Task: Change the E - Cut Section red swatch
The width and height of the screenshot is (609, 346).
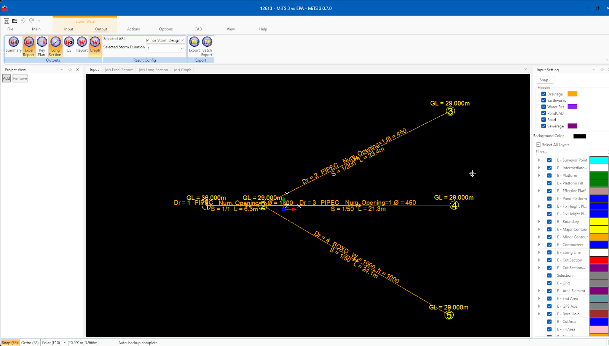Action: point(599,260)
